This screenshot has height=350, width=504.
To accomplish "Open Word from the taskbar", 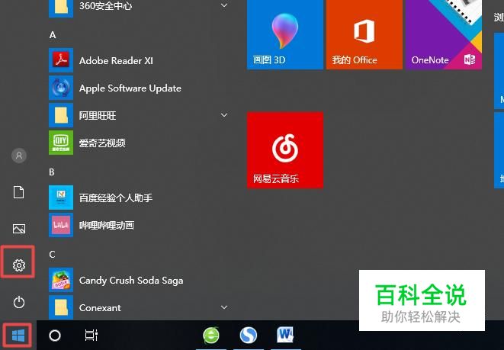I will coord(285,335).
